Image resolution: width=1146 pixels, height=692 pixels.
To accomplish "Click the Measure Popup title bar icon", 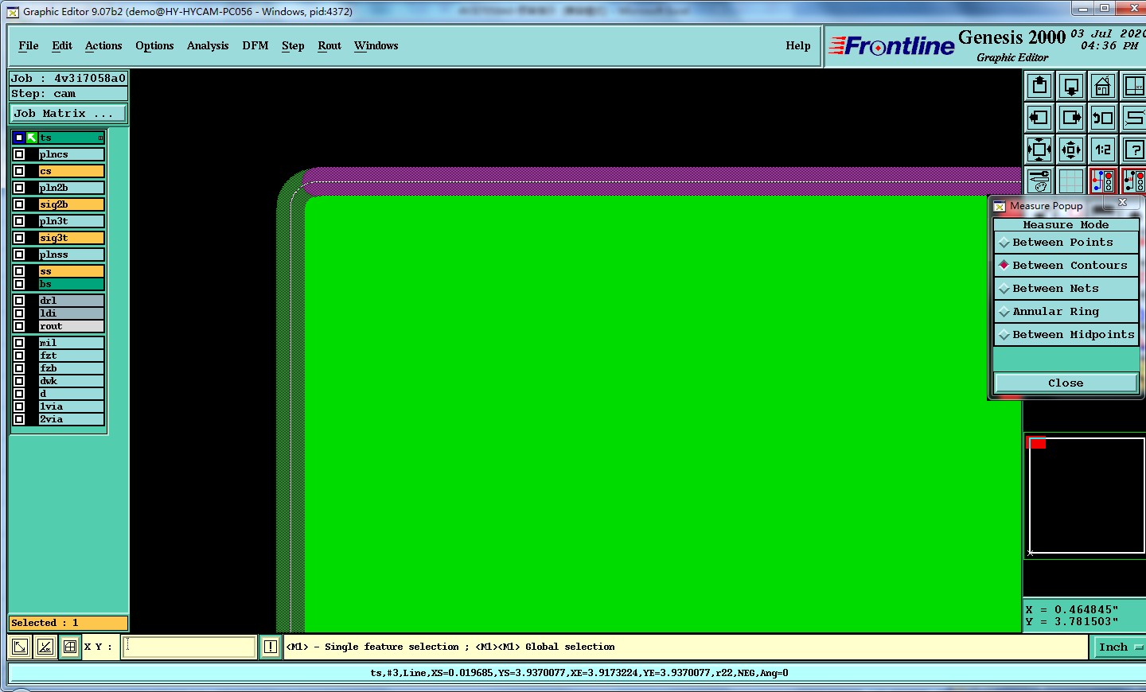I will click(x=1000, y=206).
